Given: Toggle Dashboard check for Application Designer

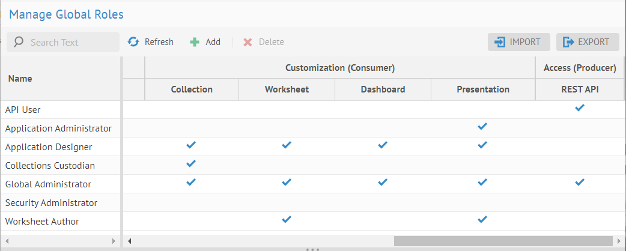Looking at the screenshot, I should [383, 145].
